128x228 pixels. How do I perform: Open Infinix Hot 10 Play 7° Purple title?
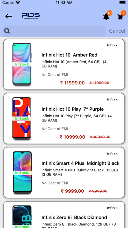coord(72,109)
